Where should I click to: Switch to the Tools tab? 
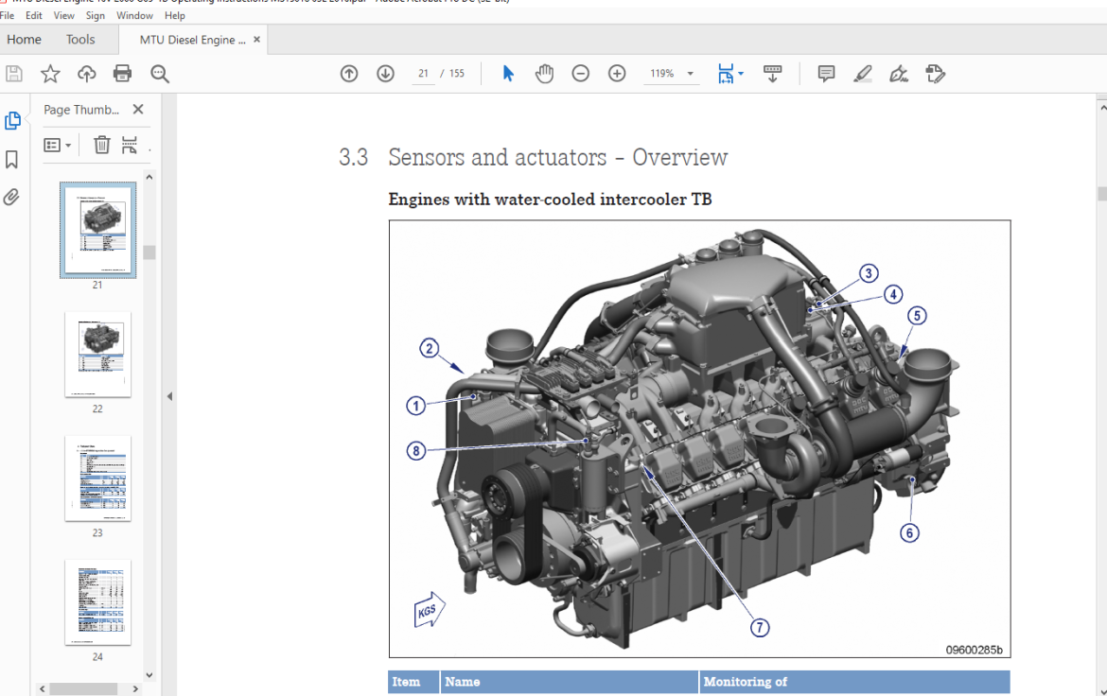(x=80, y=40)
